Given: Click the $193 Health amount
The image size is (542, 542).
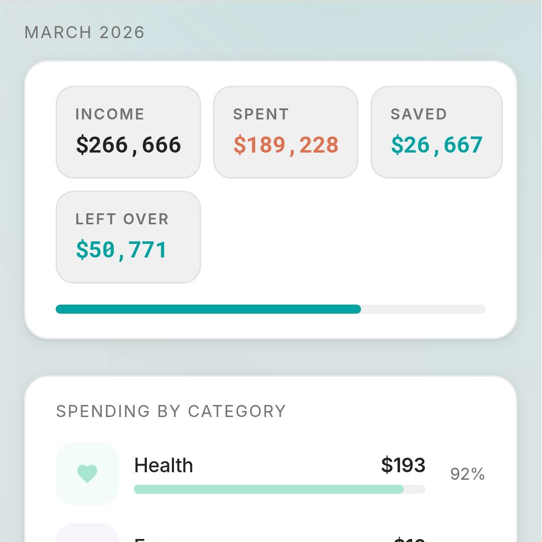Looking at the screenshot, I should coord(403,465).
